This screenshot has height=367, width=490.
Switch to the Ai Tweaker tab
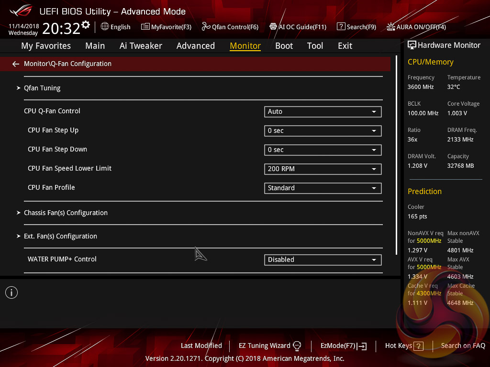point(141,46)
